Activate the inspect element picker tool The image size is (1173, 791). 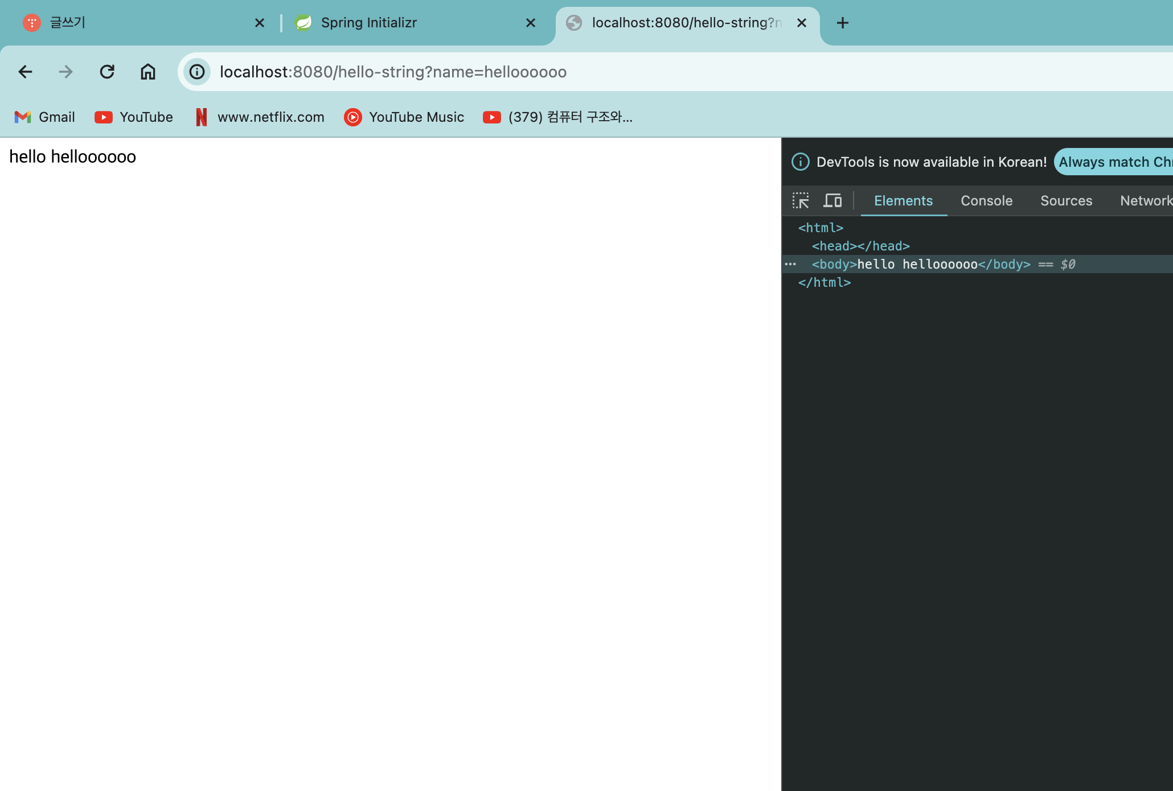click(801, 200)
